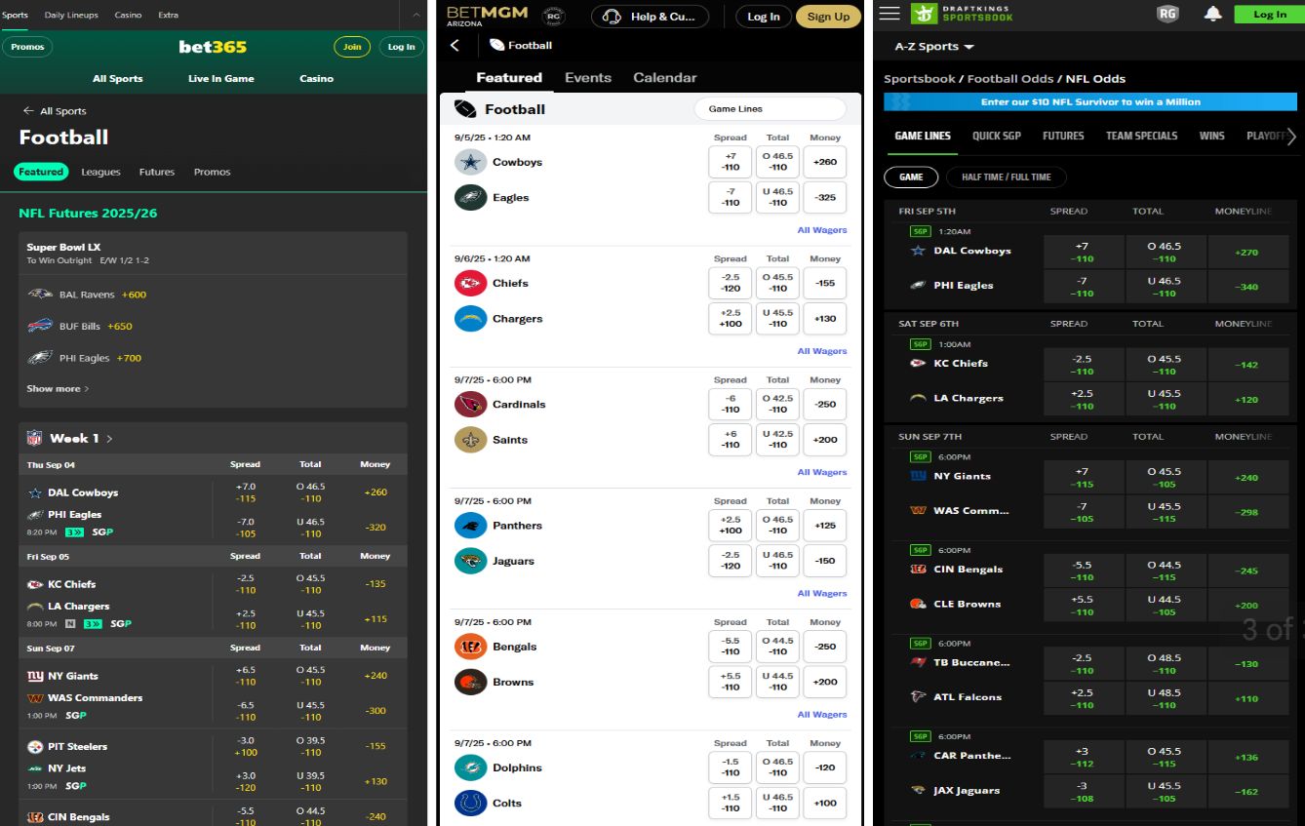
Task: Click the RG badge next to BetMGM logo
Action: (x=553, y=16)
